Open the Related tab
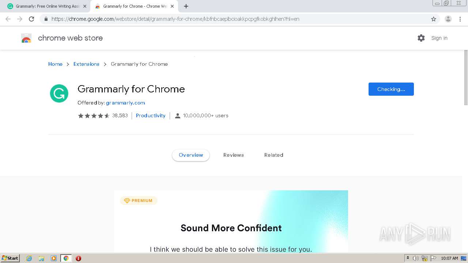Screen dimensions: 468x263 tap(274, 155)
